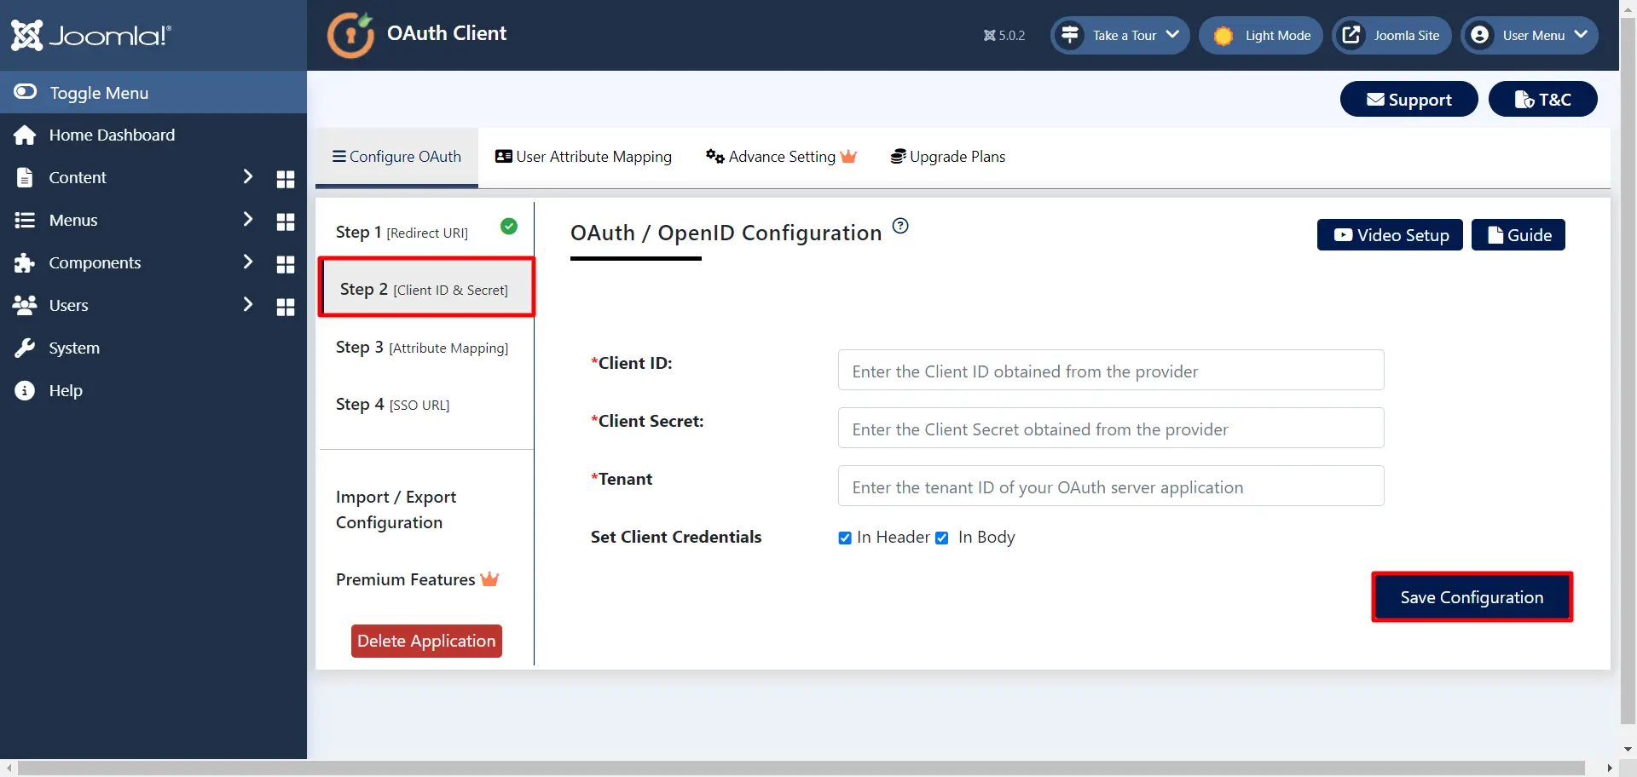Click the vertical scrollbar up arrow
The image size is (1637, 777).
tap(1628, 9)
